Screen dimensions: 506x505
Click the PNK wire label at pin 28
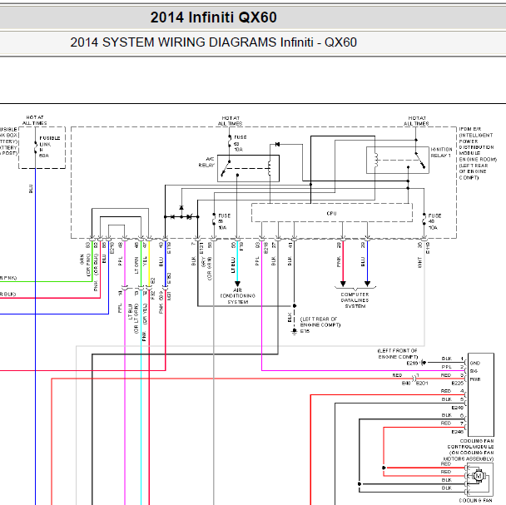(339, 261)
